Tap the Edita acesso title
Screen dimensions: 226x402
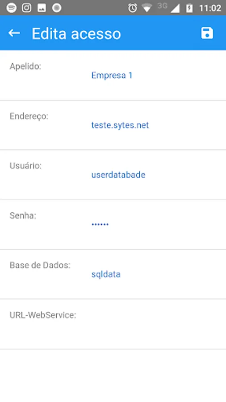click(x=76, y=33)
